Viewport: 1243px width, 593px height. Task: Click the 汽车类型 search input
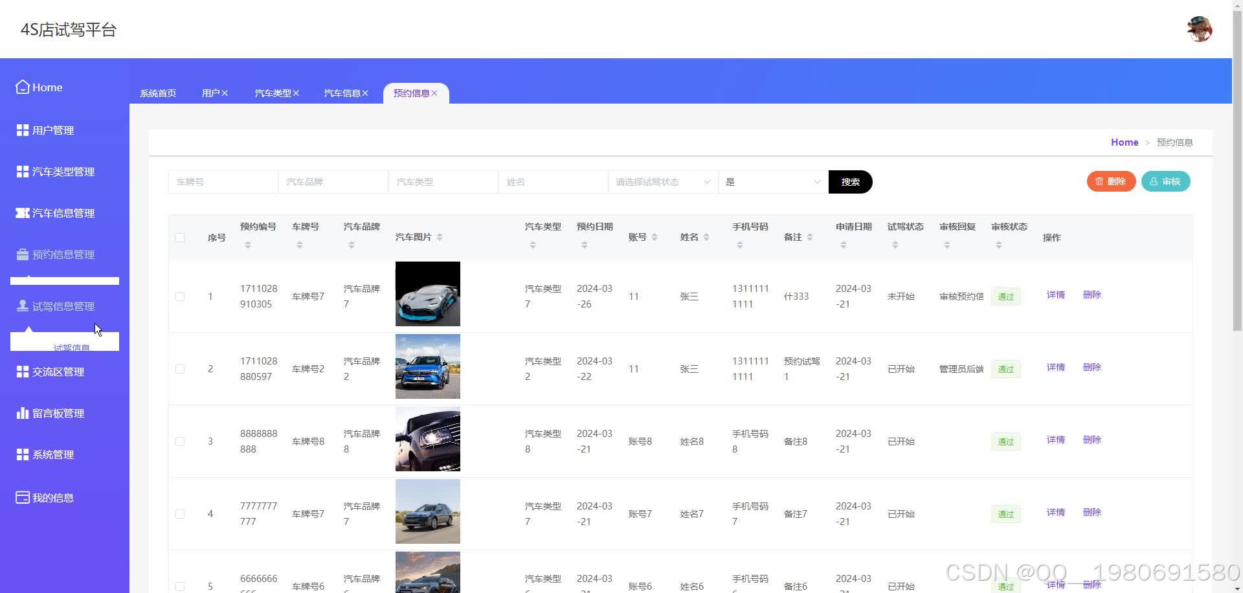(x=443, y=182)
